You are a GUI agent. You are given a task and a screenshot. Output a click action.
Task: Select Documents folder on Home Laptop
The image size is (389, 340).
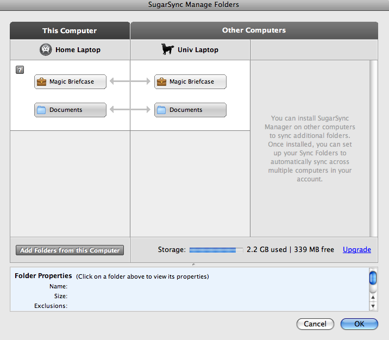70,110
